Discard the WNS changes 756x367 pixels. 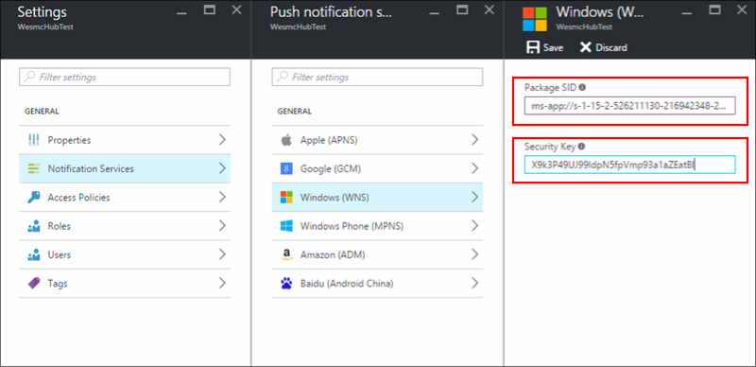pyautogui.click(x=603, y=47)
